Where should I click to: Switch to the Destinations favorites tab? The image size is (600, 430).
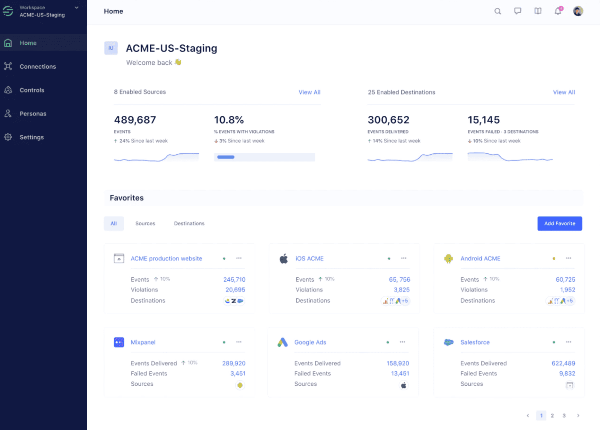(189, 224)
